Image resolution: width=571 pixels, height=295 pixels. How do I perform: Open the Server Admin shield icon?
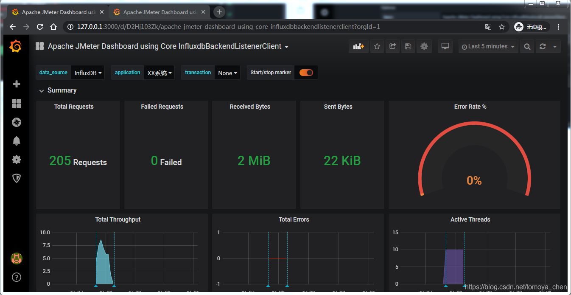coord(17,178)
